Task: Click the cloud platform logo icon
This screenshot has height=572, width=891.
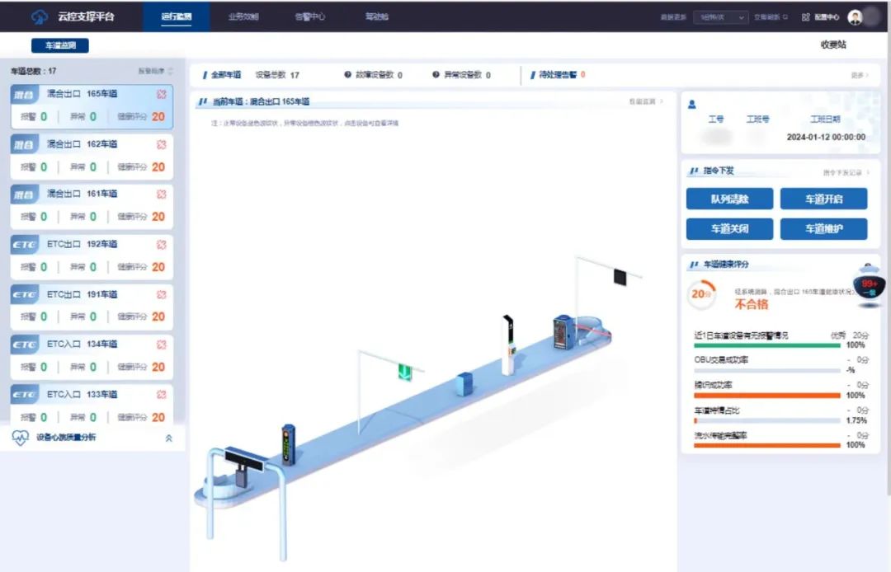Action: [40, 16]
